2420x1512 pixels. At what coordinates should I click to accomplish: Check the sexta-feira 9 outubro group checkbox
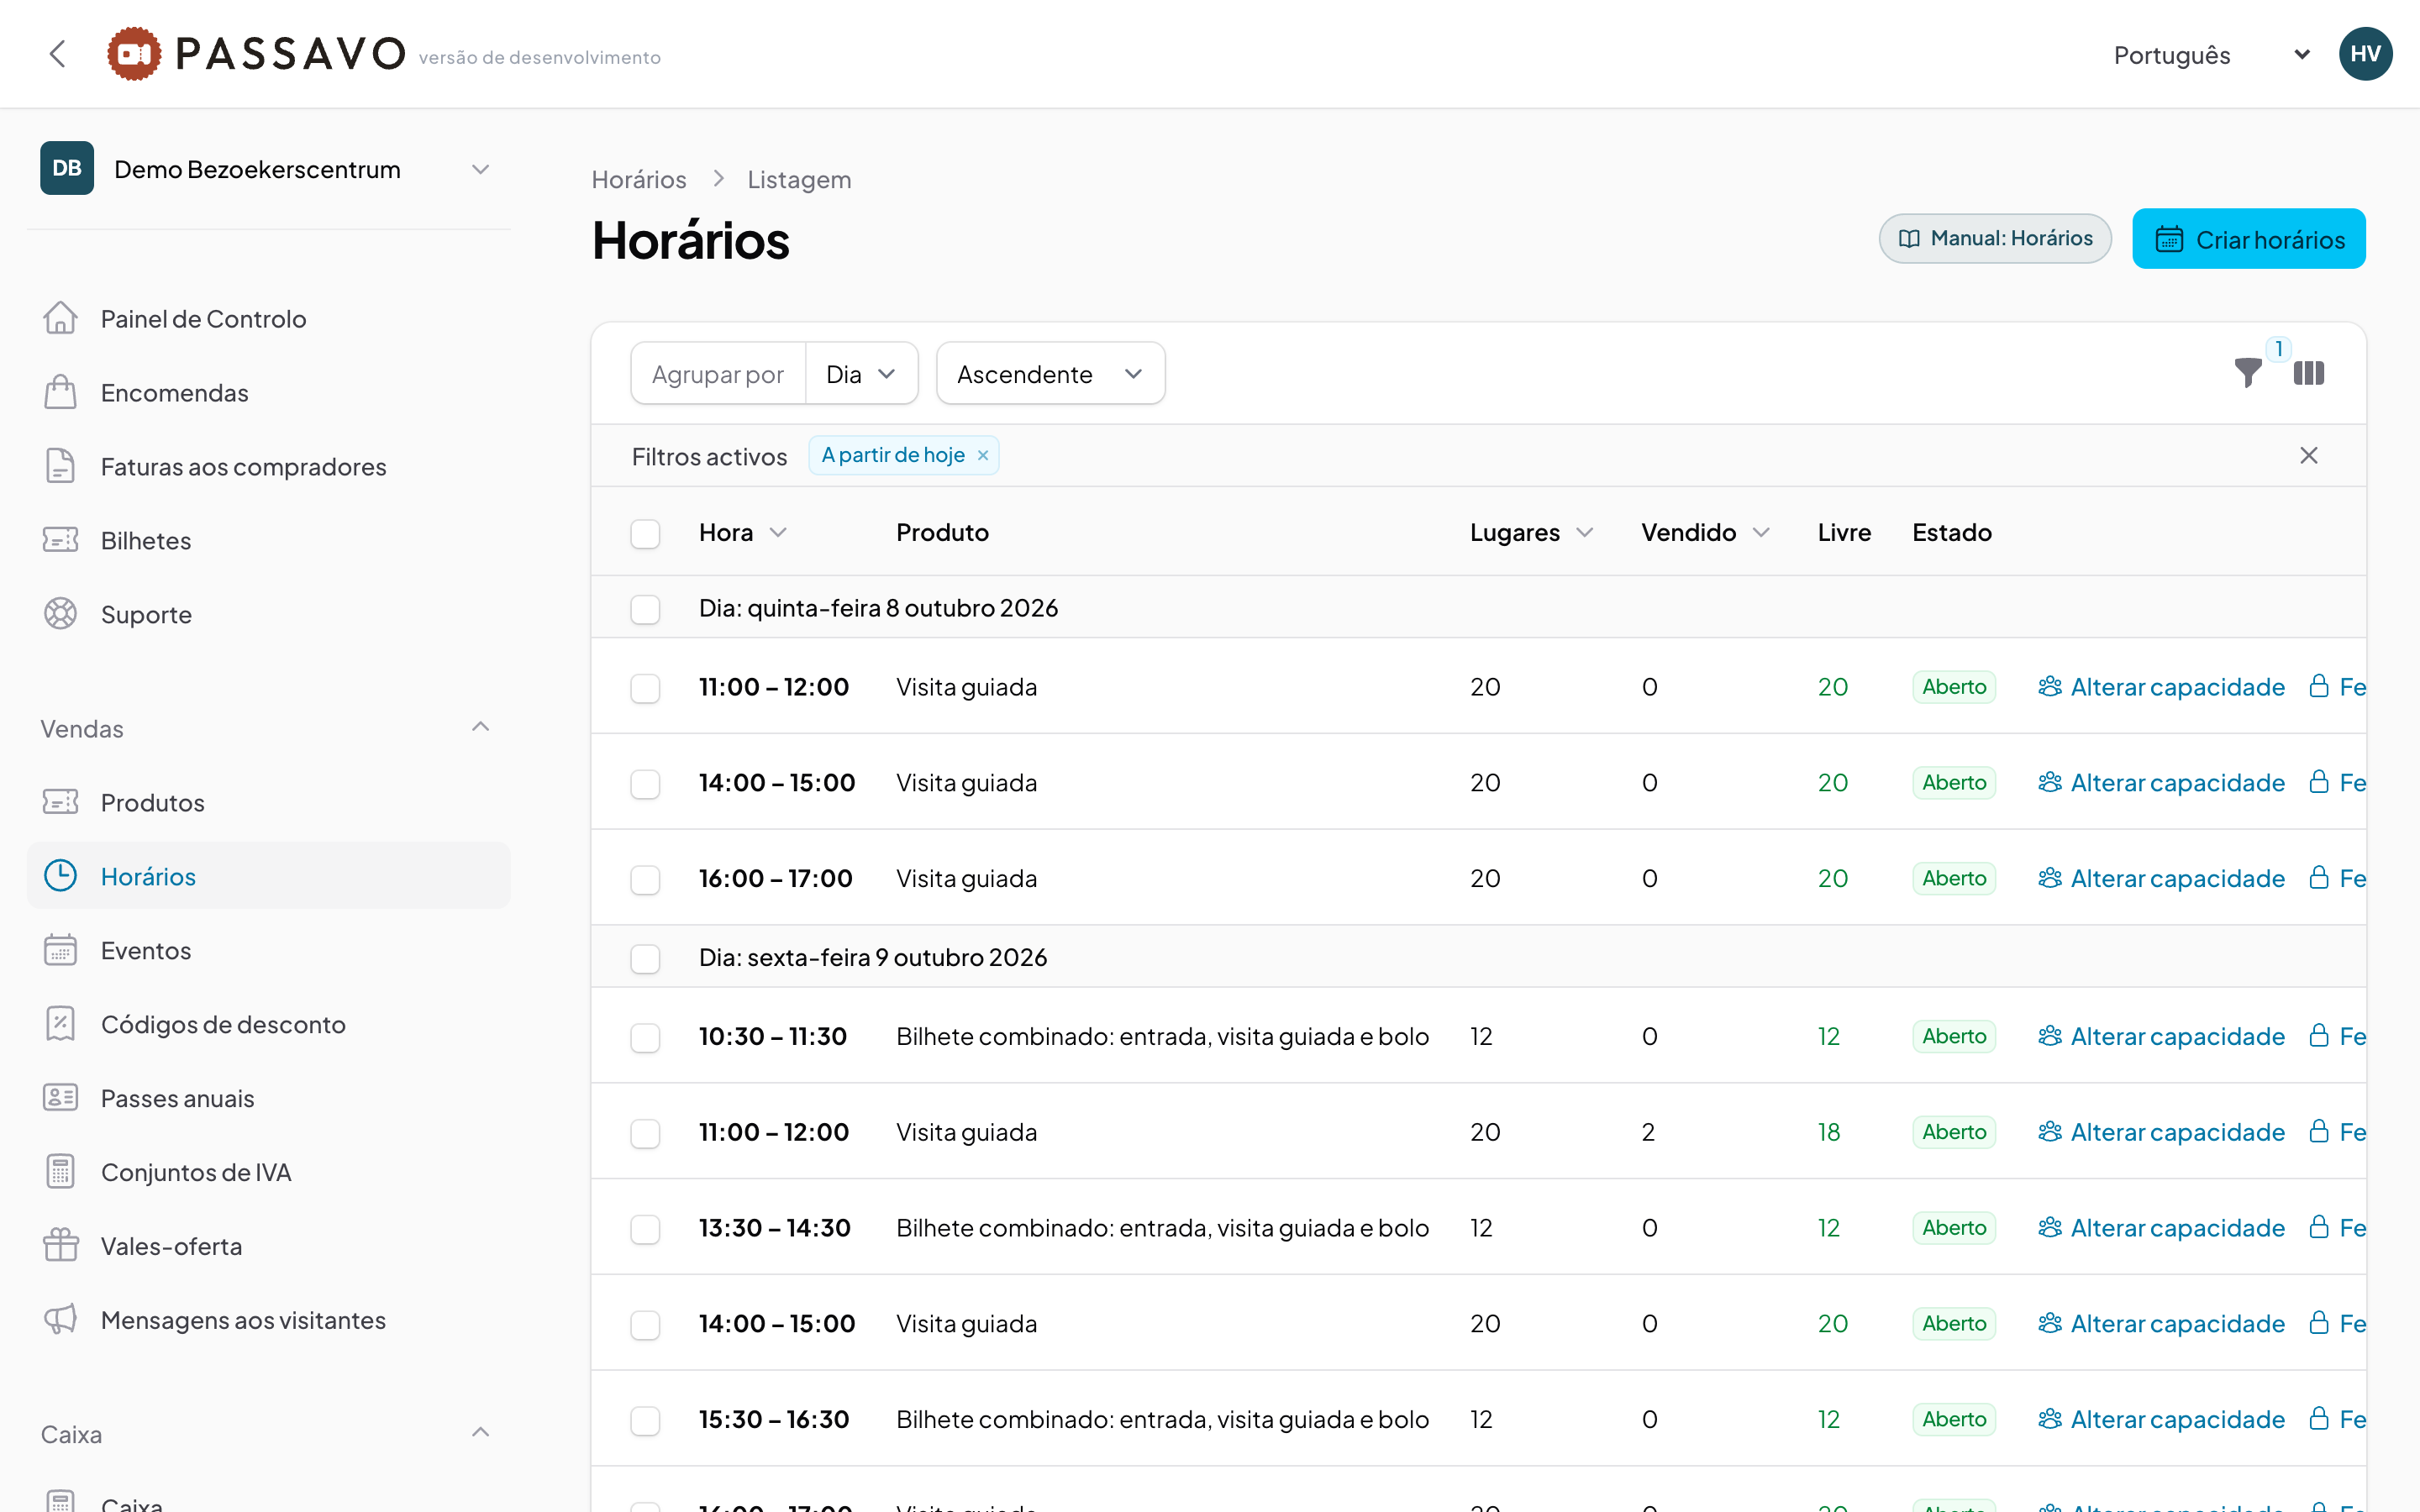pos(645,959)
